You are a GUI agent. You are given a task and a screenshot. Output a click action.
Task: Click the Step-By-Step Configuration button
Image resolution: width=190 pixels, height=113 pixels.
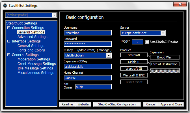[117, 104]
